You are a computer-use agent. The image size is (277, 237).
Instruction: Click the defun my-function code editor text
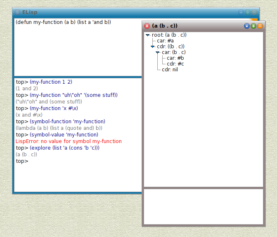point(63,22)
